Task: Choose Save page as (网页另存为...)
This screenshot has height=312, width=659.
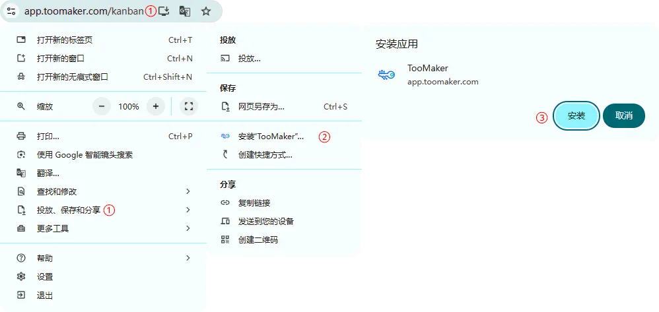Action: [284, 107]
